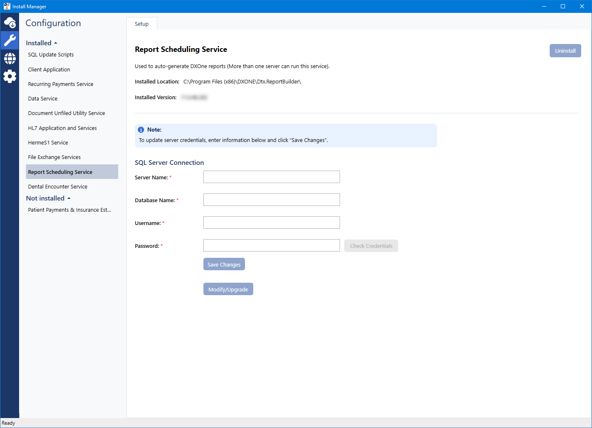Viewport: 592px width, 428px height.
Task: Uninstall the Report Scheduling Service
Action: pyautogui.click(x=565, y=50)
